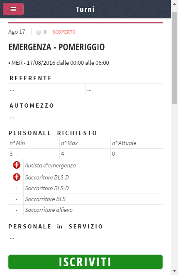
Task: Select the Soccorritore allievo role row
Action: pos(85,210)
